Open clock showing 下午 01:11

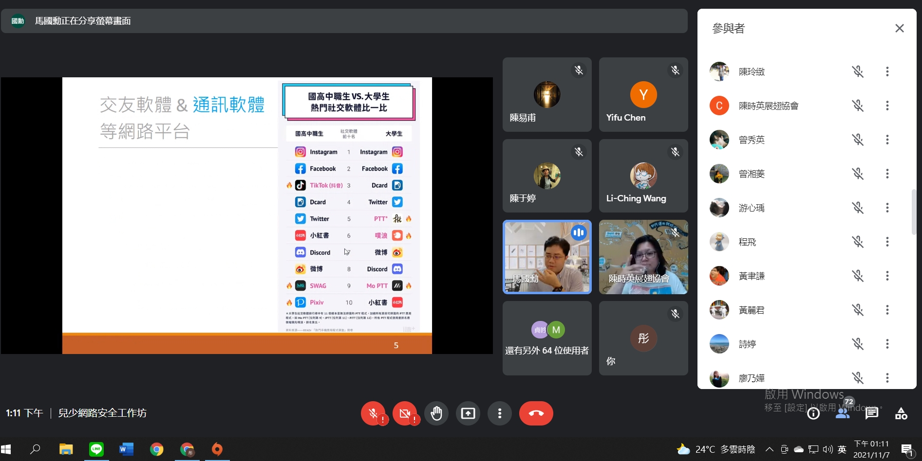click(871, 449)
